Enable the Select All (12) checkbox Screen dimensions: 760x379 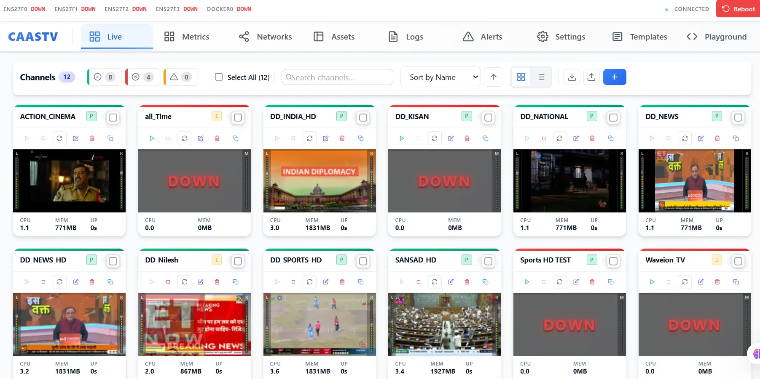[x=219, y=77]
